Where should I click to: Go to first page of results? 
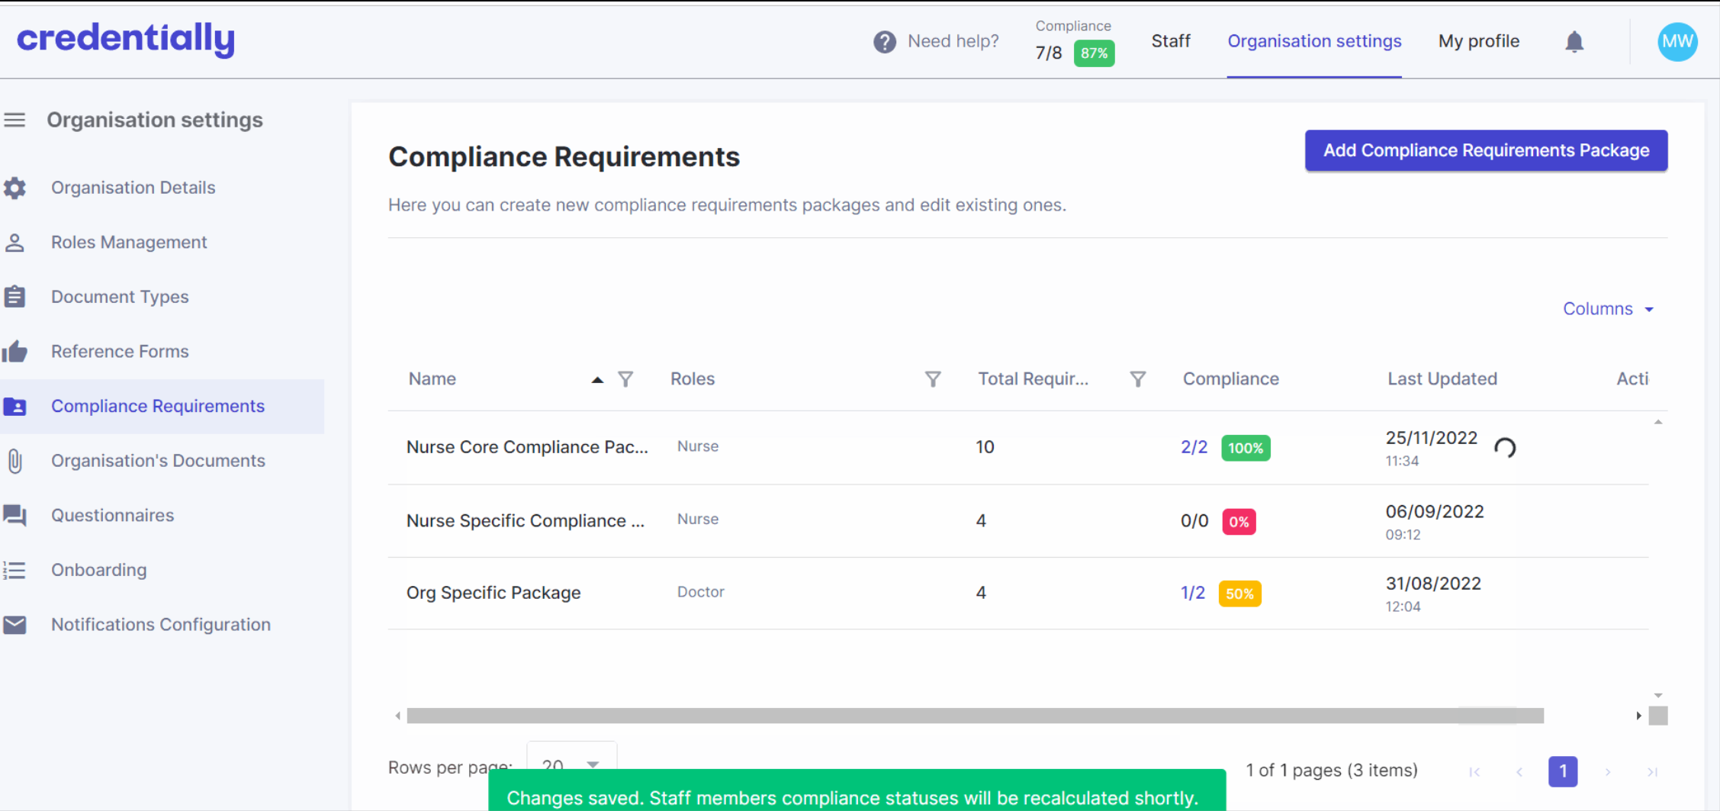tap(1475, 772)
